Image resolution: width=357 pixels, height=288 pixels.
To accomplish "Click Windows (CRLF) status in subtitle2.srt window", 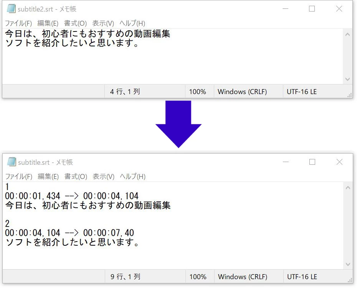I will pos(242,92).
